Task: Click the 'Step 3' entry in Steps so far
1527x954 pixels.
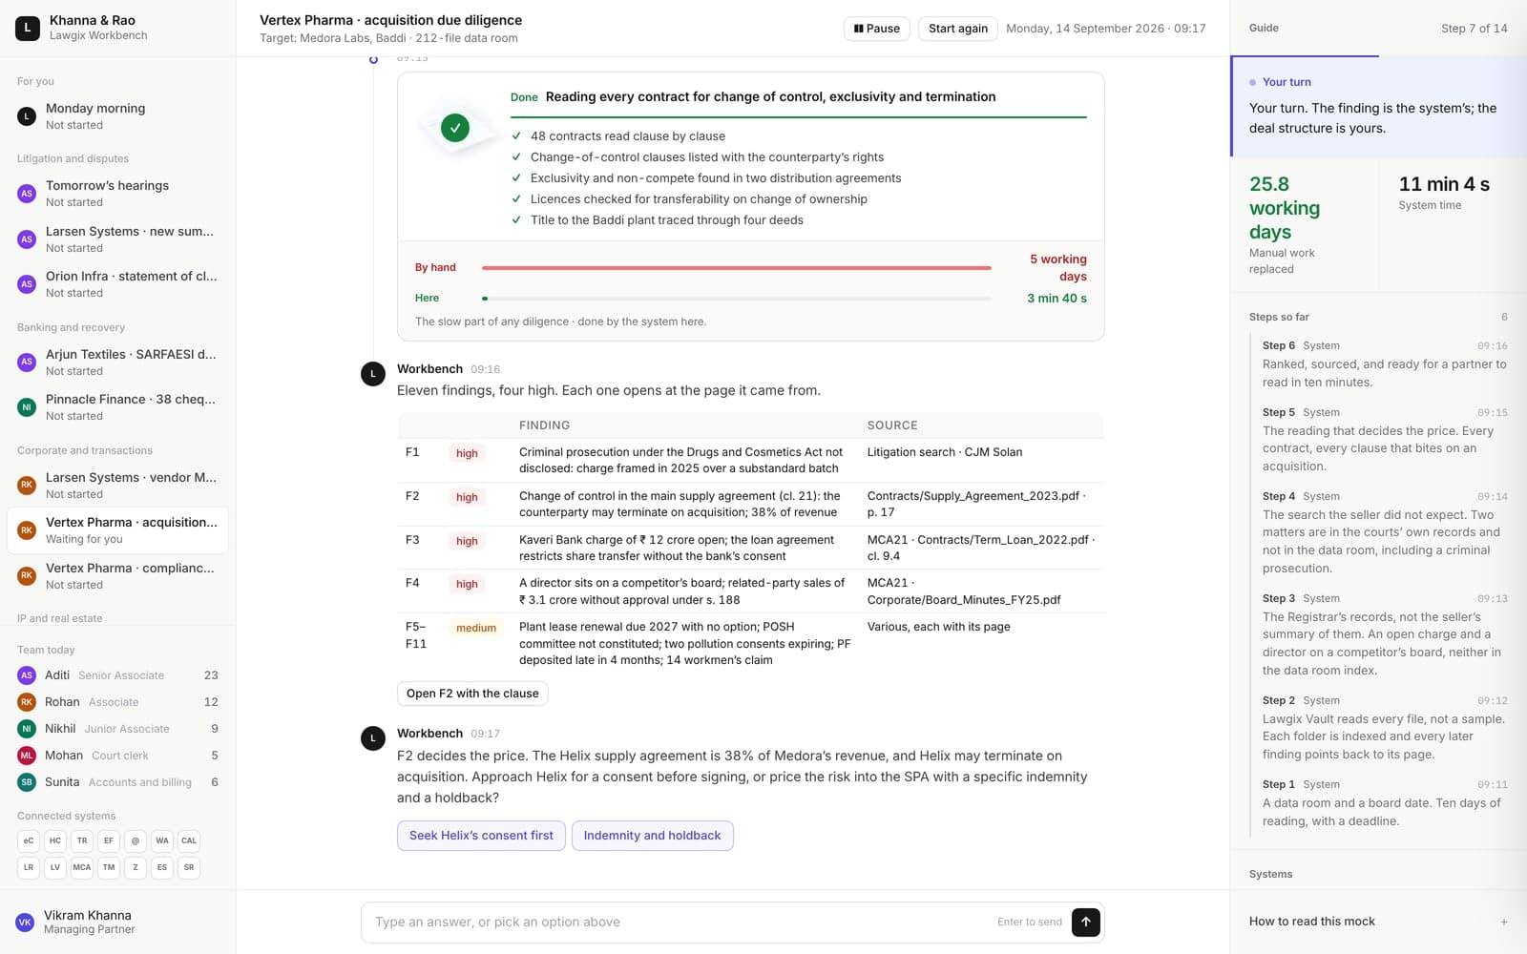Action: click(1384, 634)
